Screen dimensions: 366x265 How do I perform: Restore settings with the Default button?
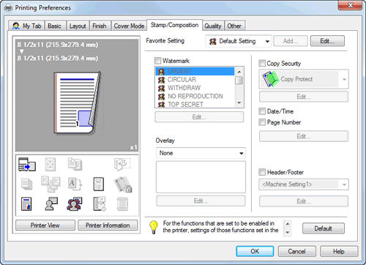click(x=324, y=228)
